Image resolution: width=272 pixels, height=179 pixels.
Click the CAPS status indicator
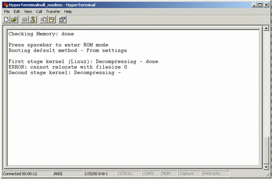tap(151, 173)
